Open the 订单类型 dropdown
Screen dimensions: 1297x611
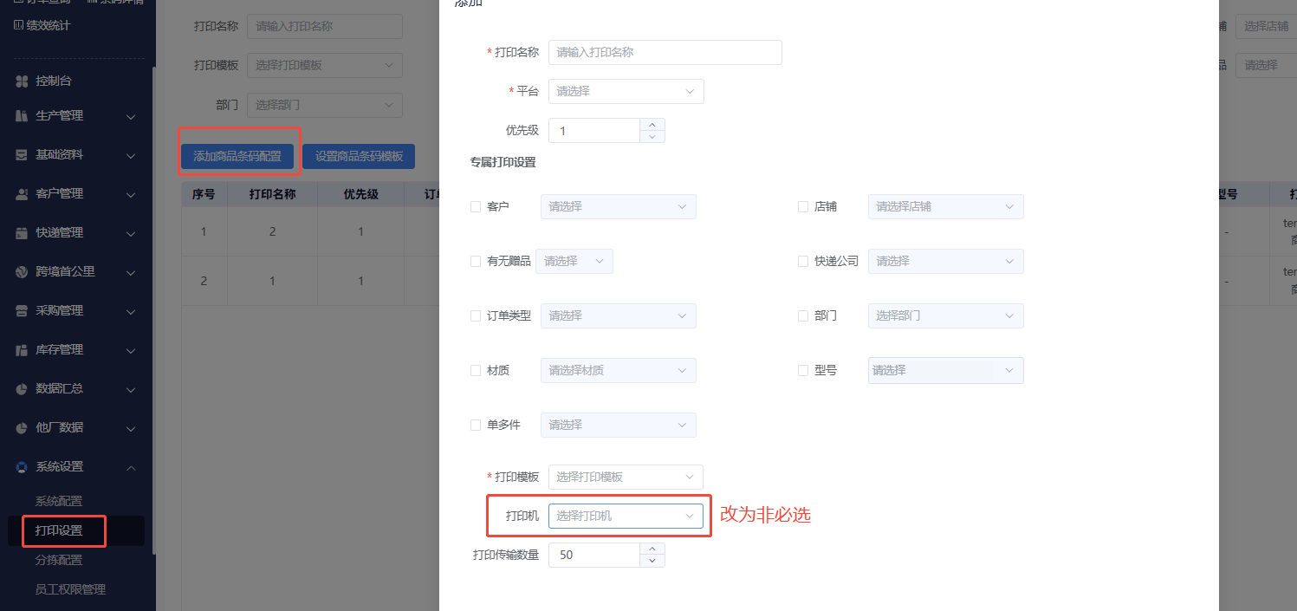[619, 315]
